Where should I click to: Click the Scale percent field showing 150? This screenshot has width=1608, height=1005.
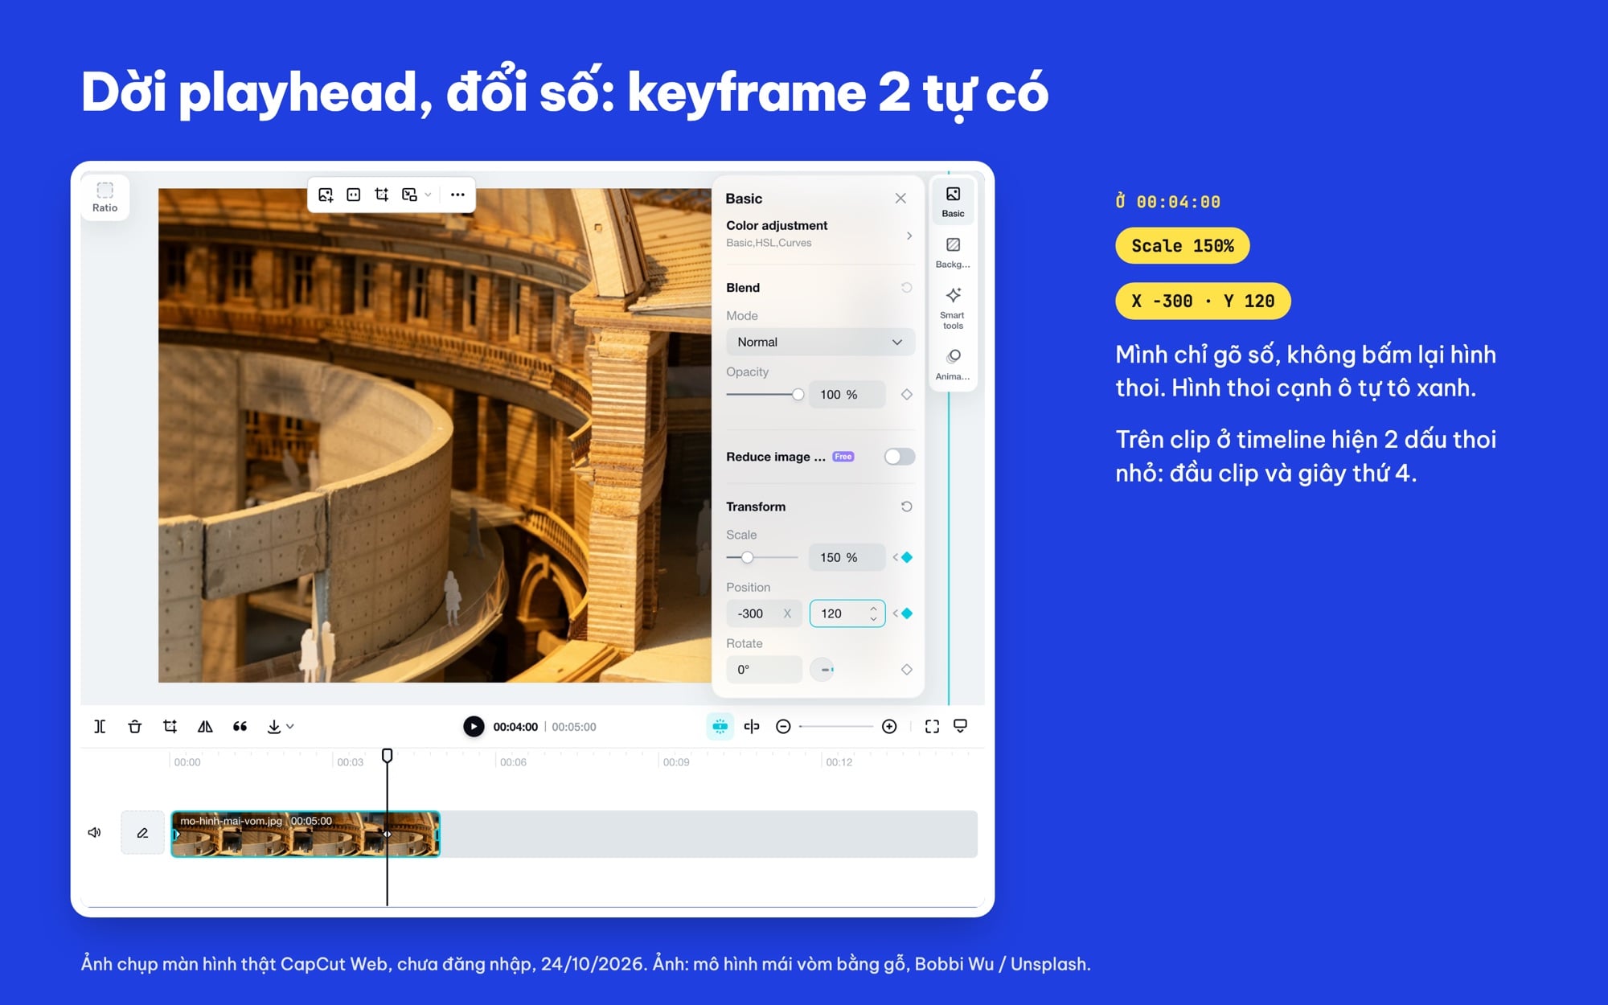pos(847,558)
